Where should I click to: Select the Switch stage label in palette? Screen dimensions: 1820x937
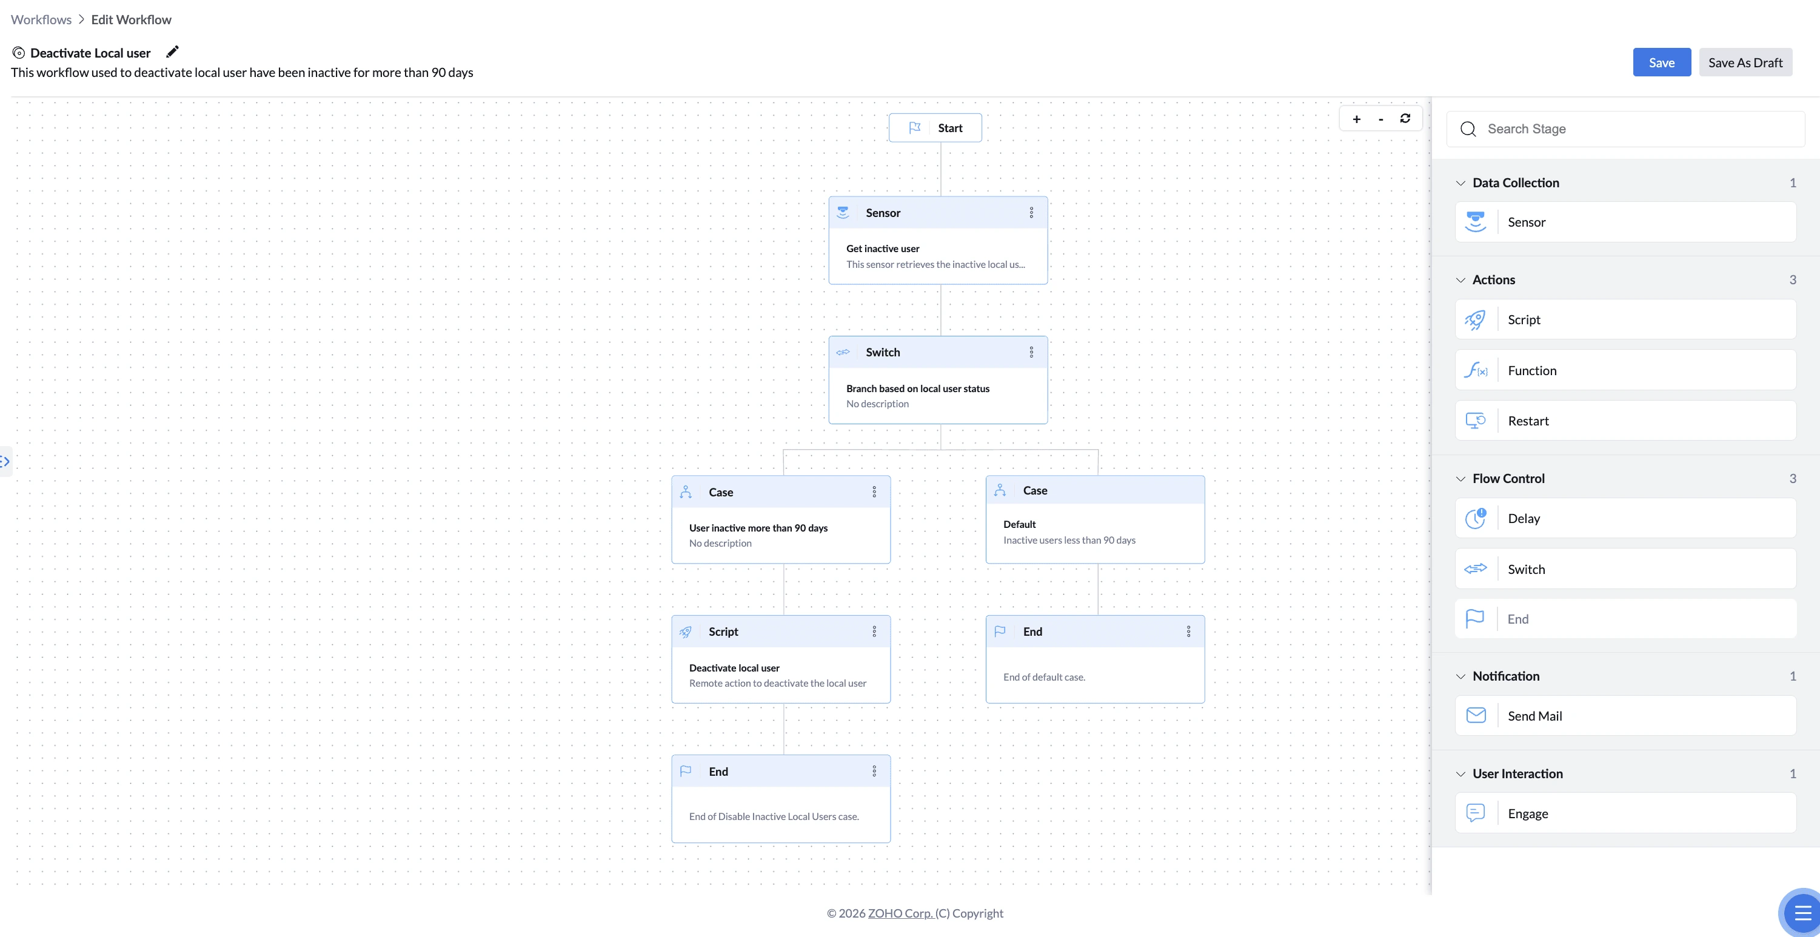point(1526,569)
